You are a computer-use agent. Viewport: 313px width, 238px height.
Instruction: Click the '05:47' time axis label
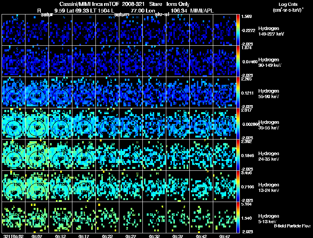[x=225, y=236]
